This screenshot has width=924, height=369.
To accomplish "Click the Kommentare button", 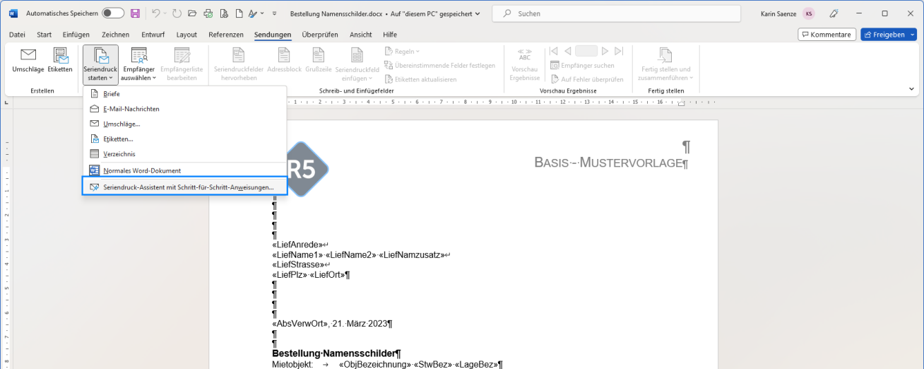I will tap(827, 35).
